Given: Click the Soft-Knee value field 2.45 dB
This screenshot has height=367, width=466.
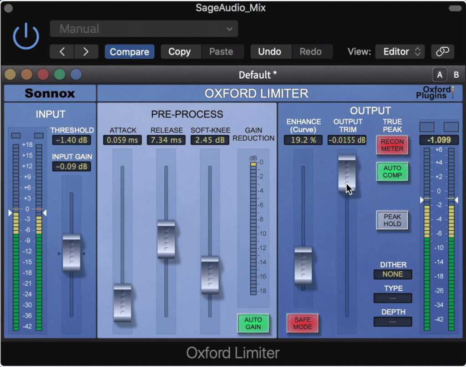Looking at the screenshot, I should [210, 140].
